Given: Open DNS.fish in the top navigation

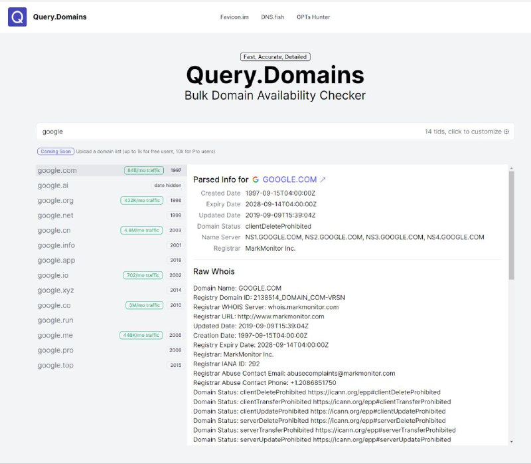Looking at the screenshot, I should 273,17.
